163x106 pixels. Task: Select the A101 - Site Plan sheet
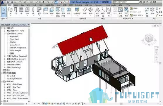tap(13, 87)
